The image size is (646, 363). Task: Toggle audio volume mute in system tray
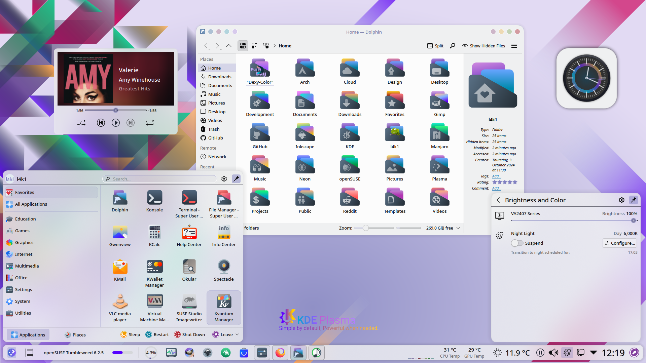click(x=553, y=353)
